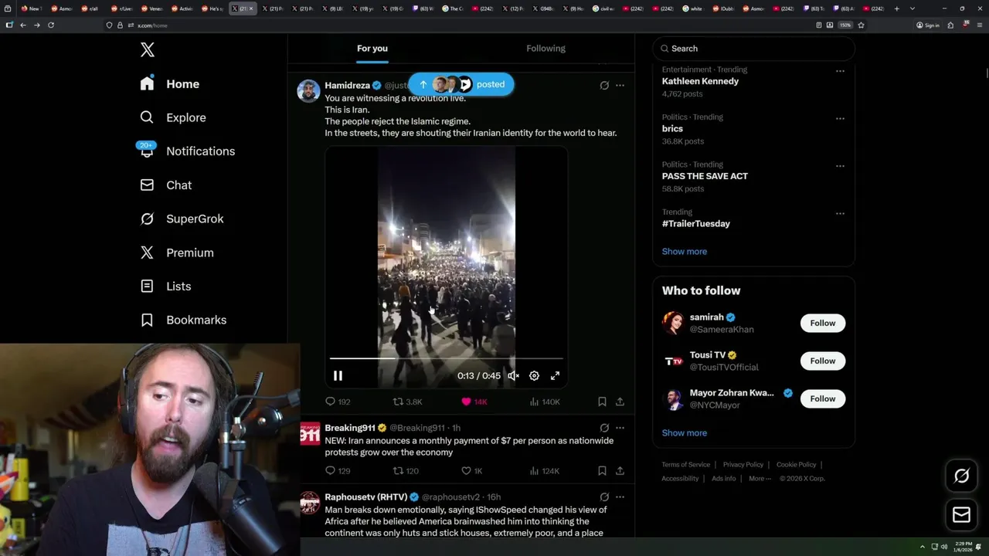The width and height of the screenshot is (989, 556).
Task: Open Grok icon on Raphousetv post
Action: coord(604,497)
